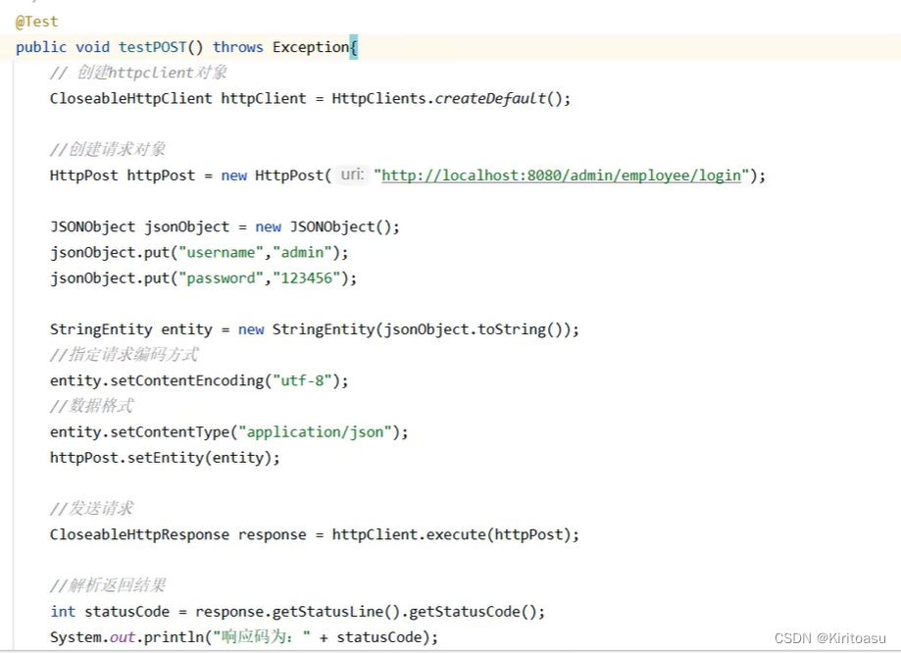The image size is (901, 653).
Task: Click comment 发送请求
Action: click(x=92, y=508)
